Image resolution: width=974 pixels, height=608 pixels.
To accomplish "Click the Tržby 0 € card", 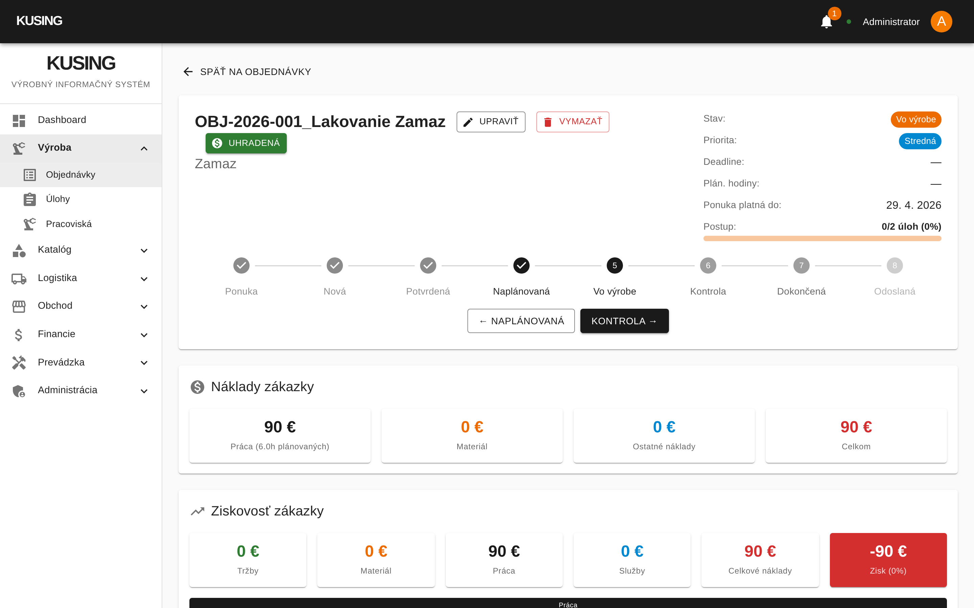I will 248,560.
